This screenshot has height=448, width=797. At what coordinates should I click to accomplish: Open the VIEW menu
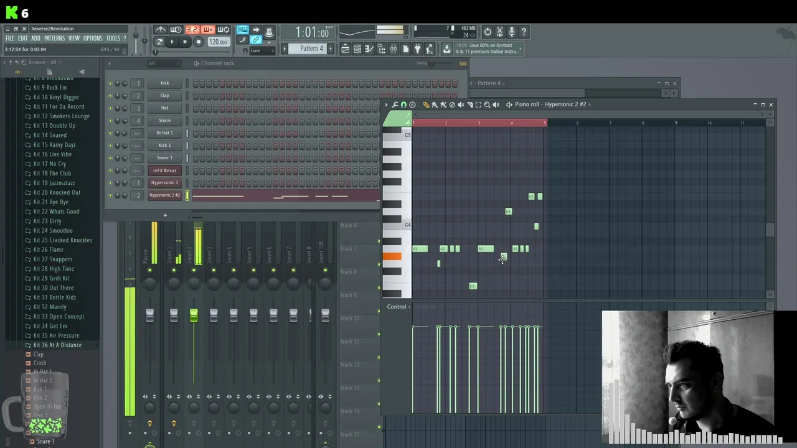(x=74, y=39)
